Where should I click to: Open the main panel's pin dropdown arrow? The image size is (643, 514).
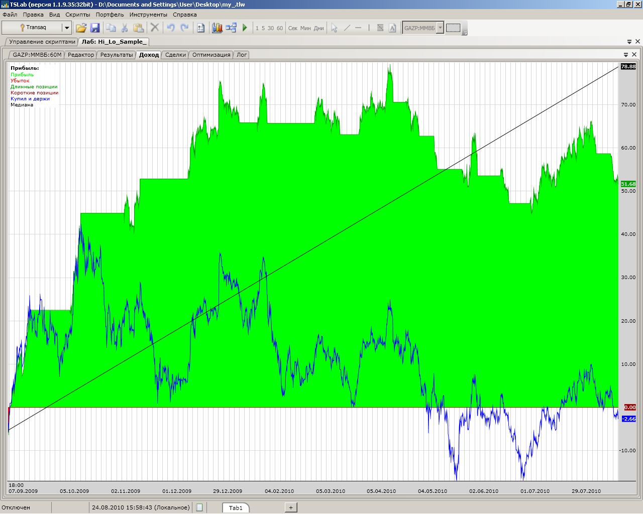(629, 42)
